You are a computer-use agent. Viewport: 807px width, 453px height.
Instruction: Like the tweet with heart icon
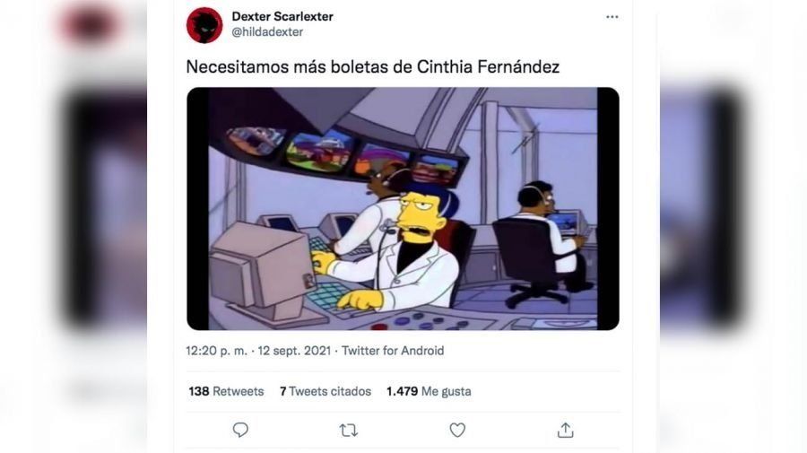pos(457,430)
